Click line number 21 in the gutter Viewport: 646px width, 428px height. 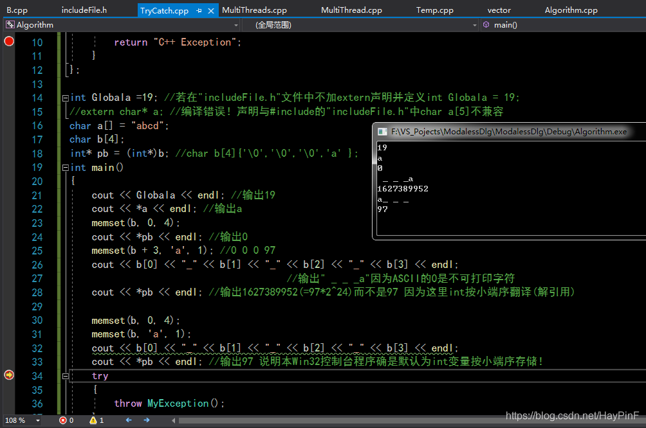pyautogui.click(x=37, y=195)
